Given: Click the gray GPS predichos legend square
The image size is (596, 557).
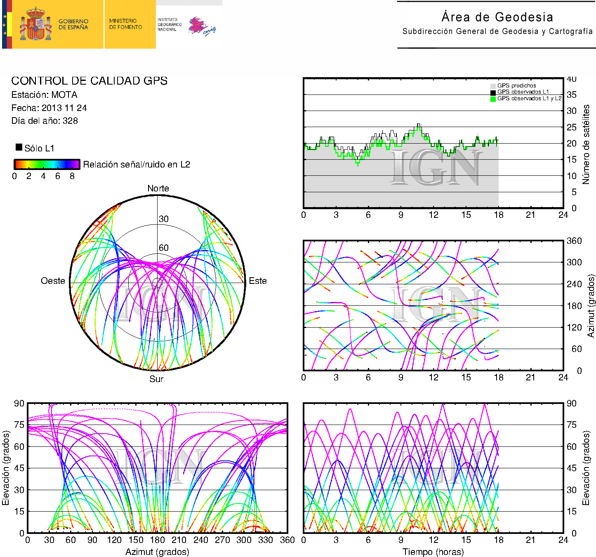Looking at the screenshot, I should point(492,86).
